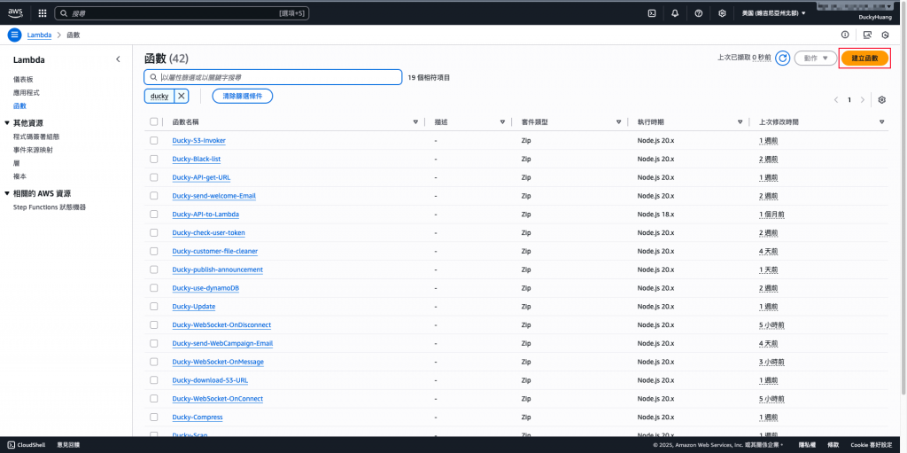Click the 清除篩選條件 clear filters button
This screenshot has width=907, height=453.
pos(243,96)
